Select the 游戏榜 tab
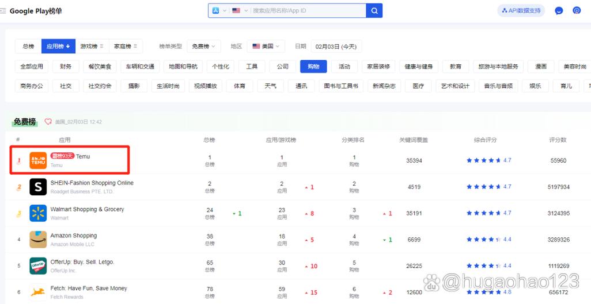 pos(92,47)
